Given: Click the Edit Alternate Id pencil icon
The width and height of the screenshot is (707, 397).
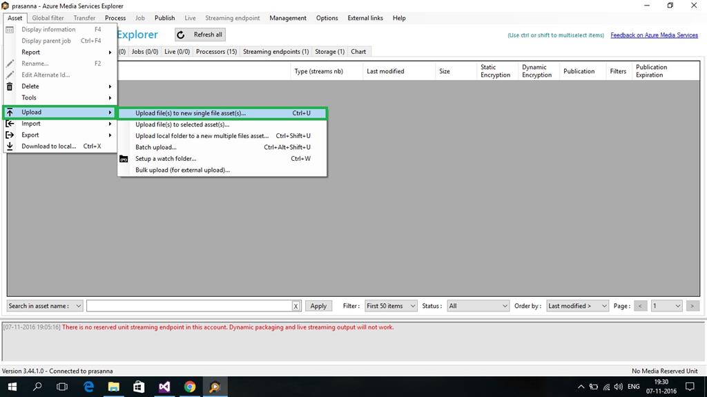Looking at the screenshot, I should pyautogui.click(x=10, y=75).
